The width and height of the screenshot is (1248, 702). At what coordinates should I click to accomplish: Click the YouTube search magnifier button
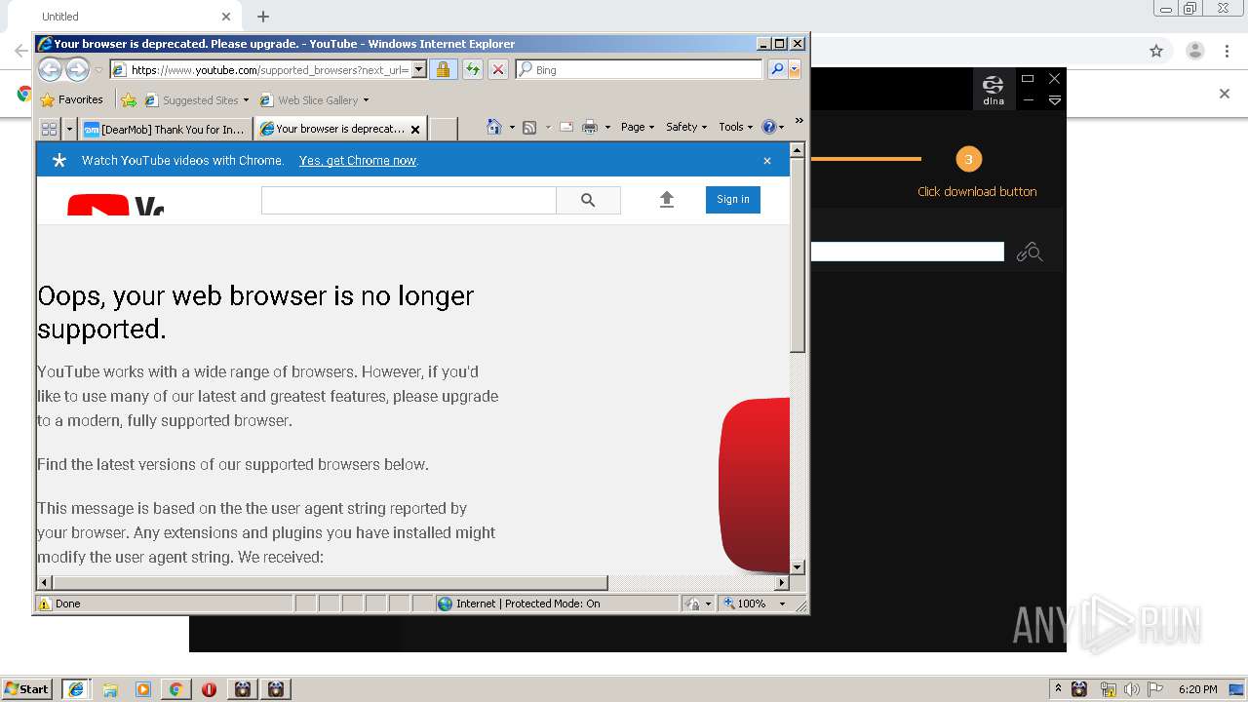588,200
